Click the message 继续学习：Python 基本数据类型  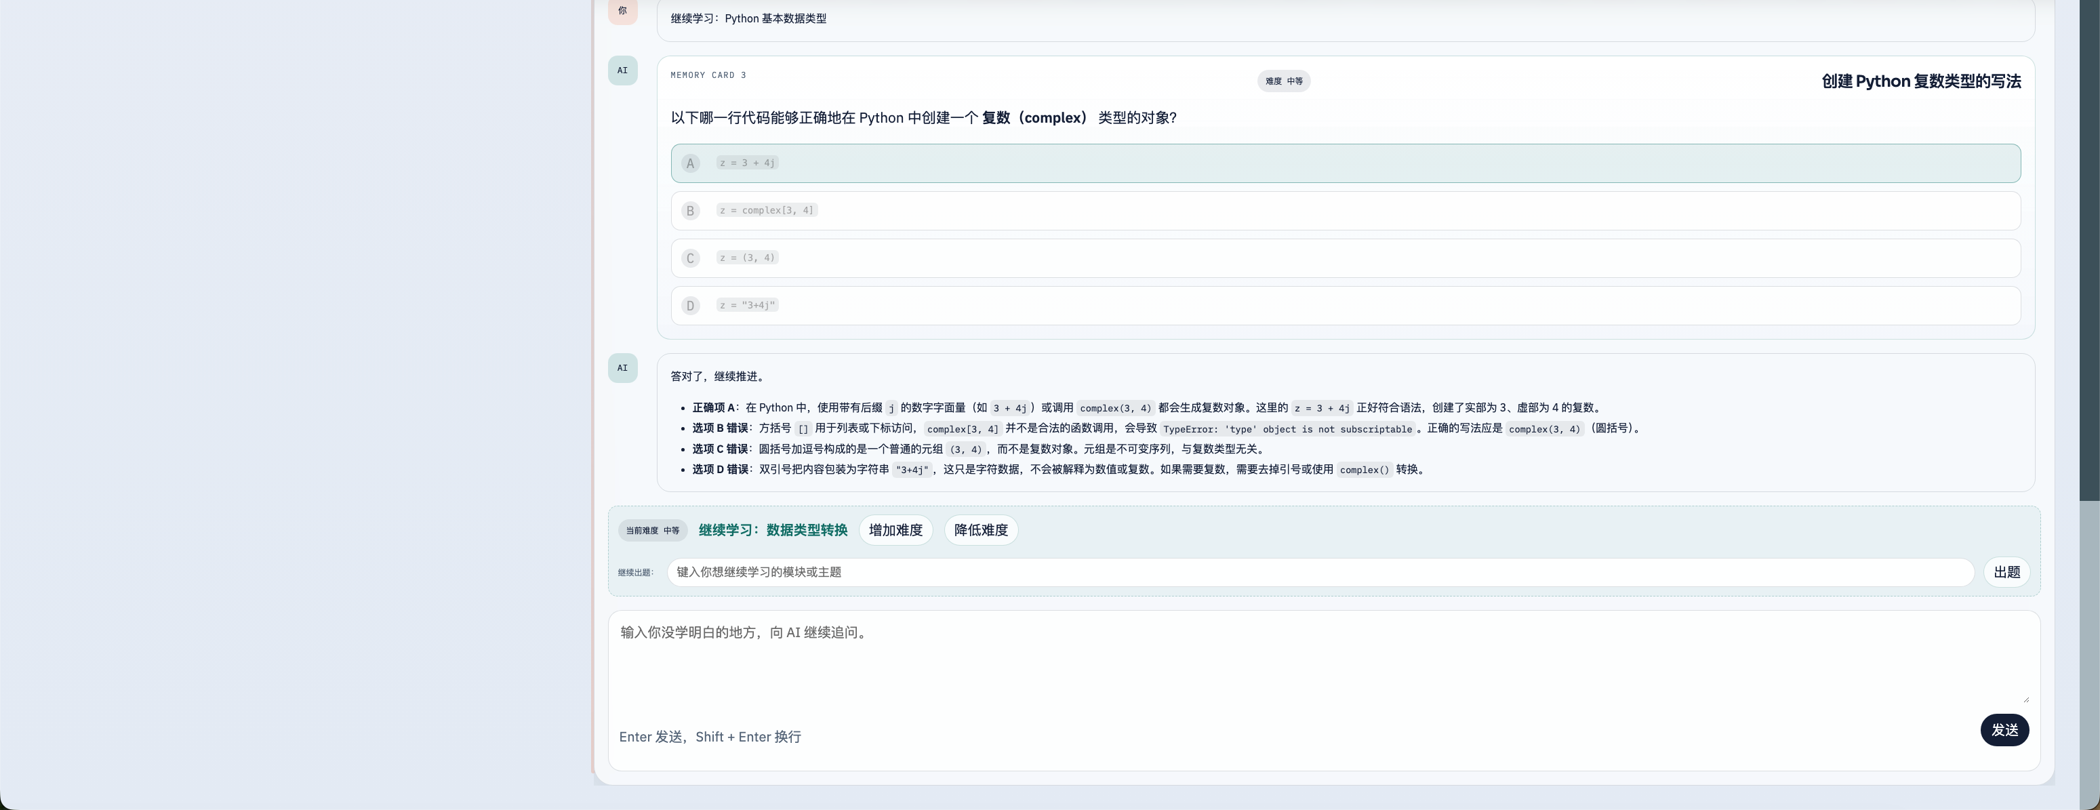(x=748, y=19)
